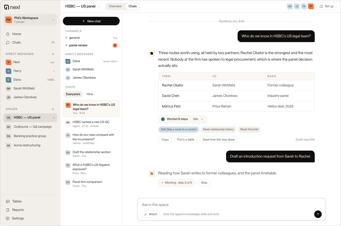Click Save how this was done
341x226 pixels.
(x=219, y=140)
